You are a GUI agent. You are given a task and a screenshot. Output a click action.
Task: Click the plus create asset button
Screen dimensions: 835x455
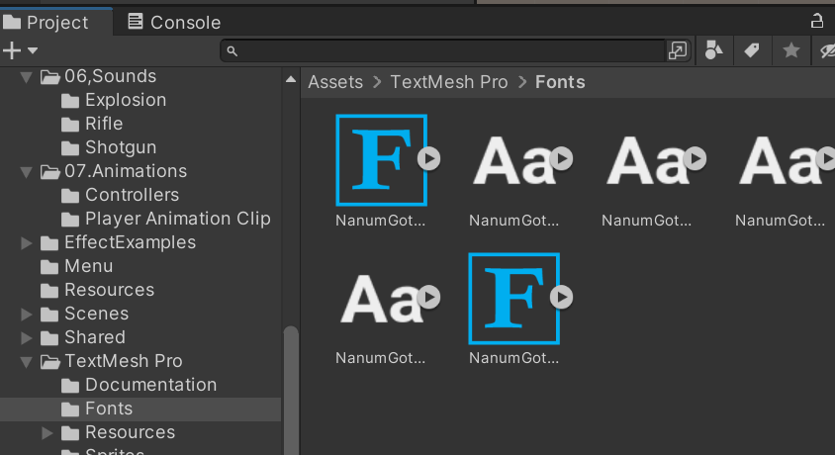point(12,50)
